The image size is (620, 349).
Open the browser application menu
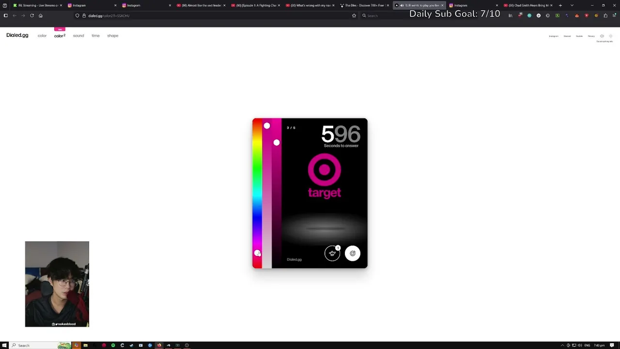point(615,16)
